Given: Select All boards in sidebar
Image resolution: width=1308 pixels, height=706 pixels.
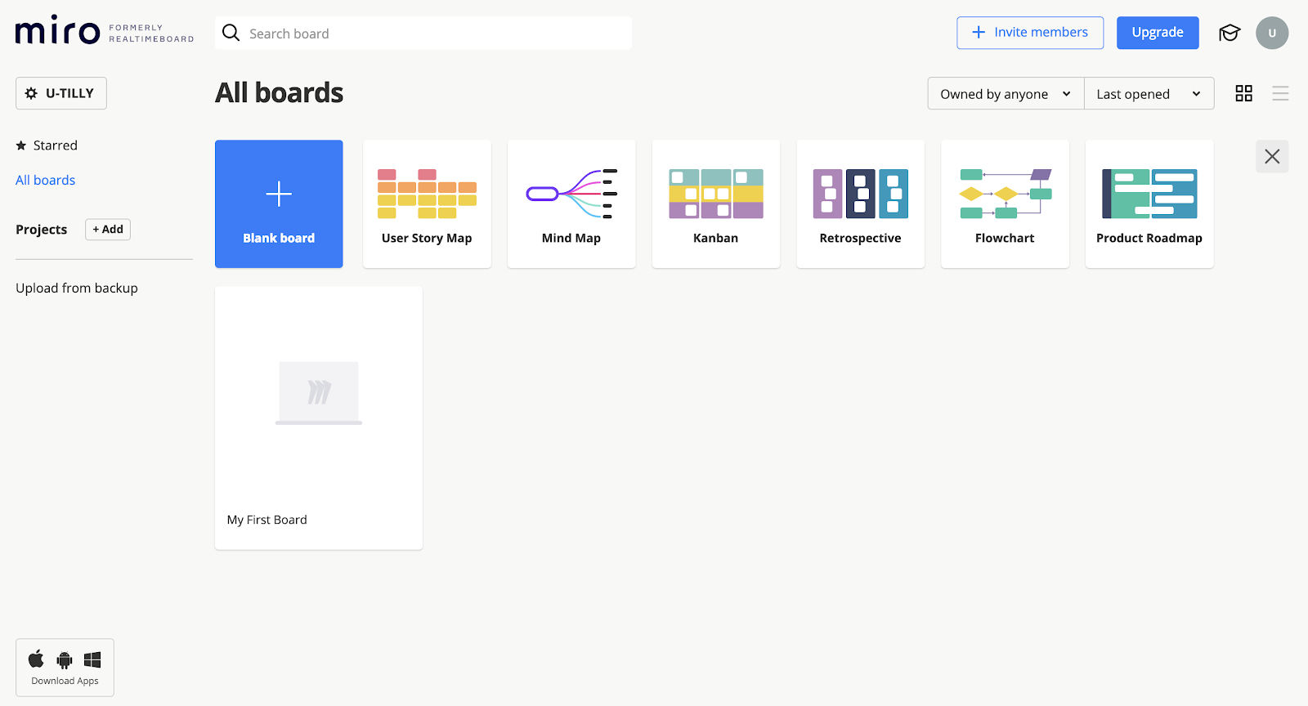Looking at the screenshot, I should [x=46, y=180].
